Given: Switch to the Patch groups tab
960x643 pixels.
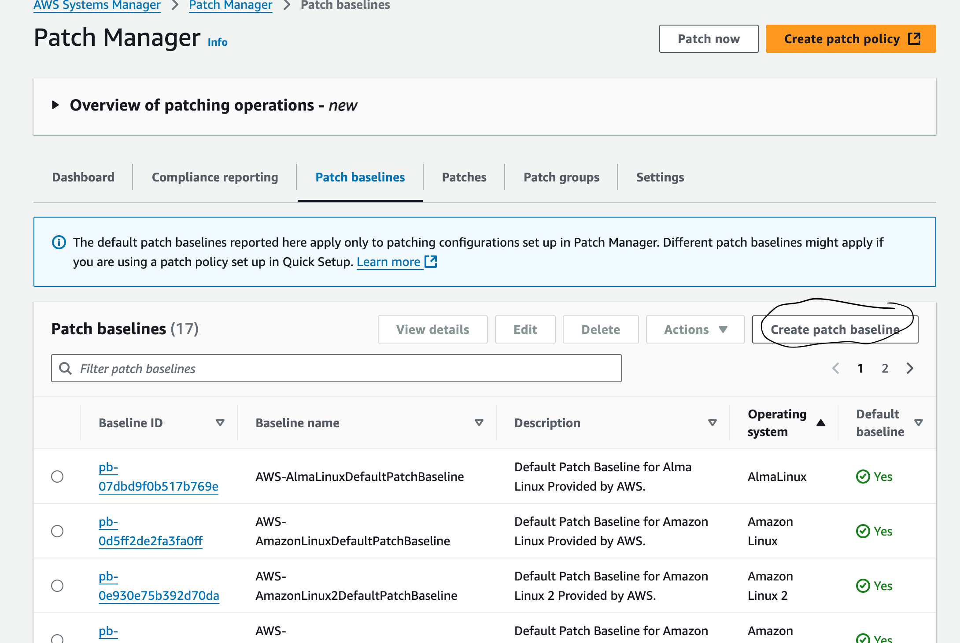Looking at the screenshot, I should 561,177.
